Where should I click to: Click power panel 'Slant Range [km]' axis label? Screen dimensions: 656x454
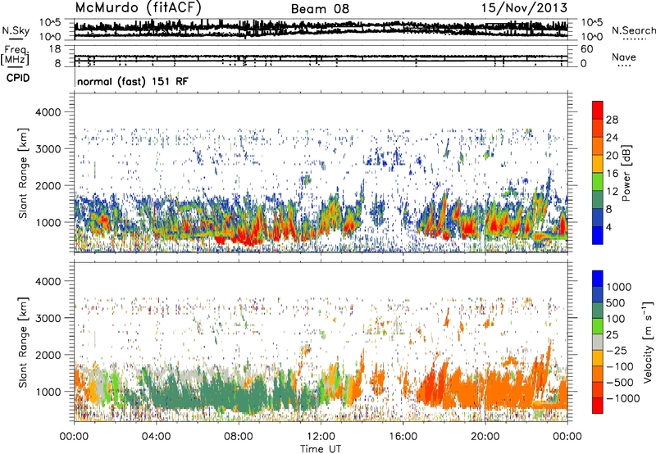point(23,173)
